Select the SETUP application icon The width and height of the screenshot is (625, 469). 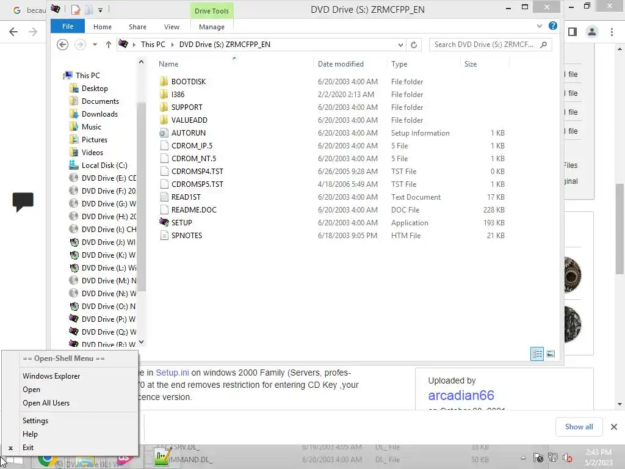point(164,222)
